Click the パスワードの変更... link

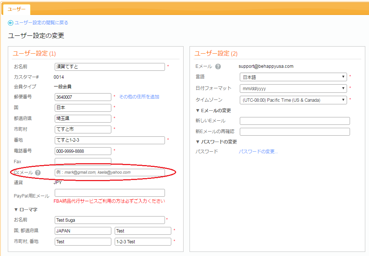point(258,152)
